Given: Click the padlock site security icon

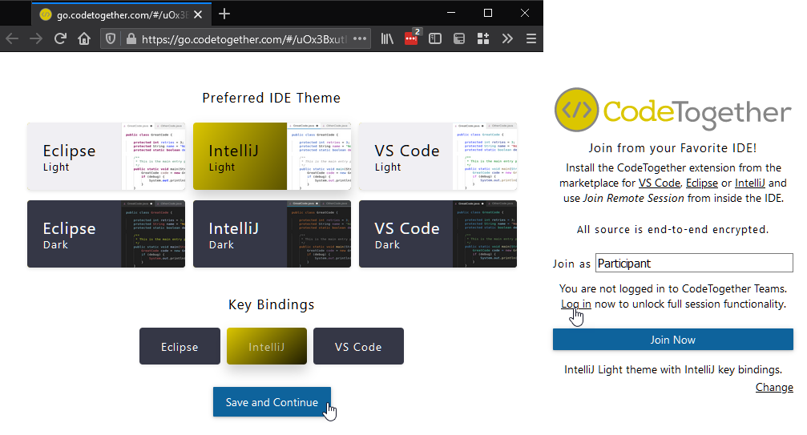Looking at the screenshot, I should pos(129,38).
